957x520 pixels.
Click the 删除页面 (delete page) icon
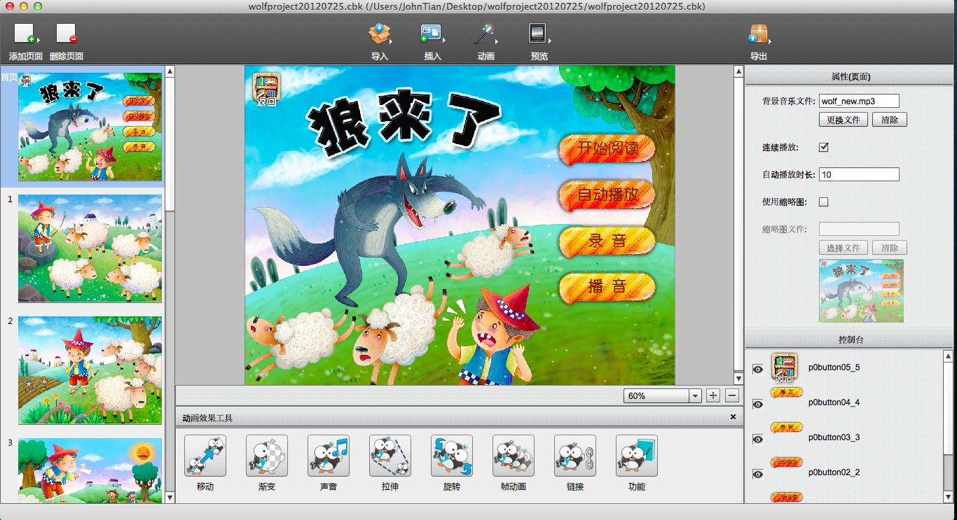click(67, 34)
